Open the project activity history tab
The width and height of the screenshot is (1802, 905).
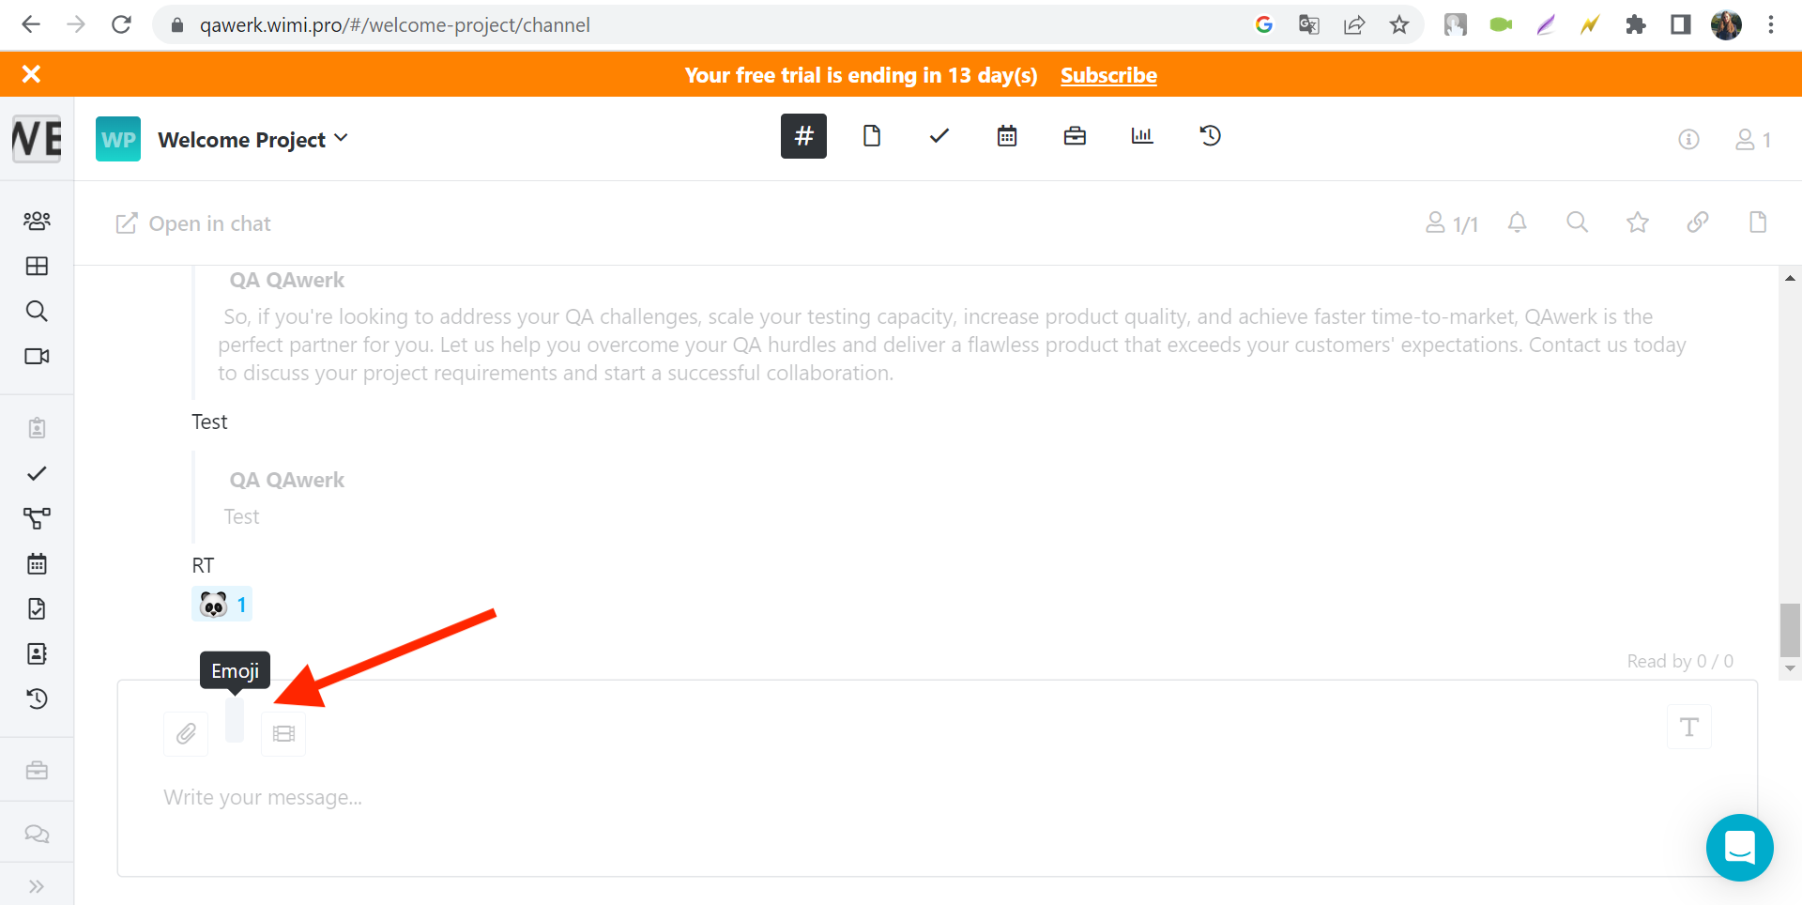click(1210, 136)
